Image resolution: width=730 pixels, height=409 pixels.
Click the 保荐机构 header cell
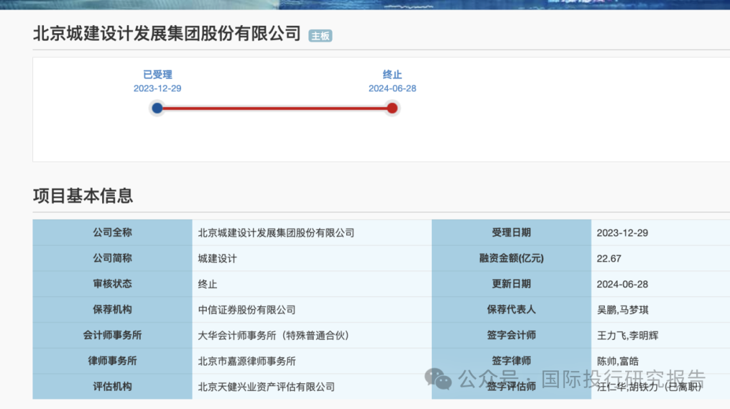click(x=112, y=310)
